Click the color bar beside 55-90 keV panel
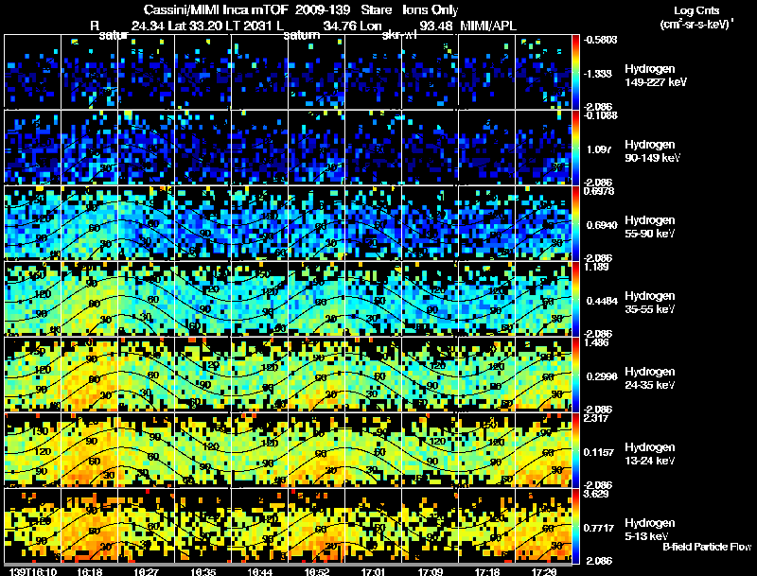Screen dimensions: 757x576 576,222
